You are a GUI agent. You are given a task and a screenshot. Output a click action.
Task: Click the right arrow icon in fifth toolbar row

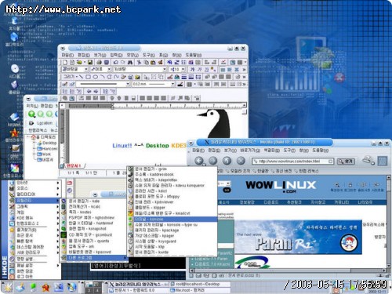click(96, 91)
